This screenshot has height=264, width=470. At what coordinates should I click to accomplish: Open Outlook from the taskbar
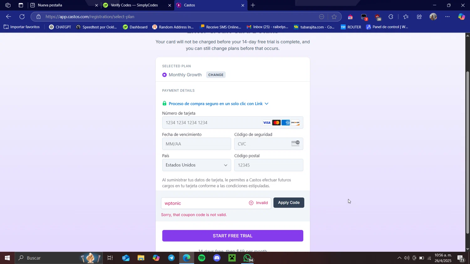126,258
